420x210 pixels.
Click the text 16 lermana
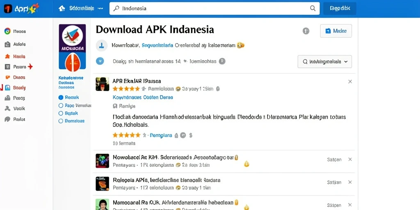(124, 143)
